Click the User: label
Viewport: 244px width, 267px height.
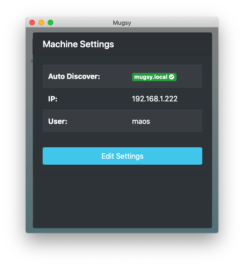coord(58,122)
